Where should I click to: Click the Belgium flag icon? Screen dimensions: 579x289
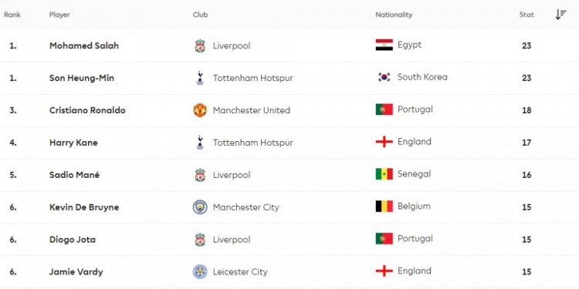click(x=384, y=207)
